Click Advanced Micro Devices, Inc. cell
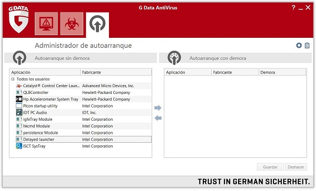 tap(108, 86)
